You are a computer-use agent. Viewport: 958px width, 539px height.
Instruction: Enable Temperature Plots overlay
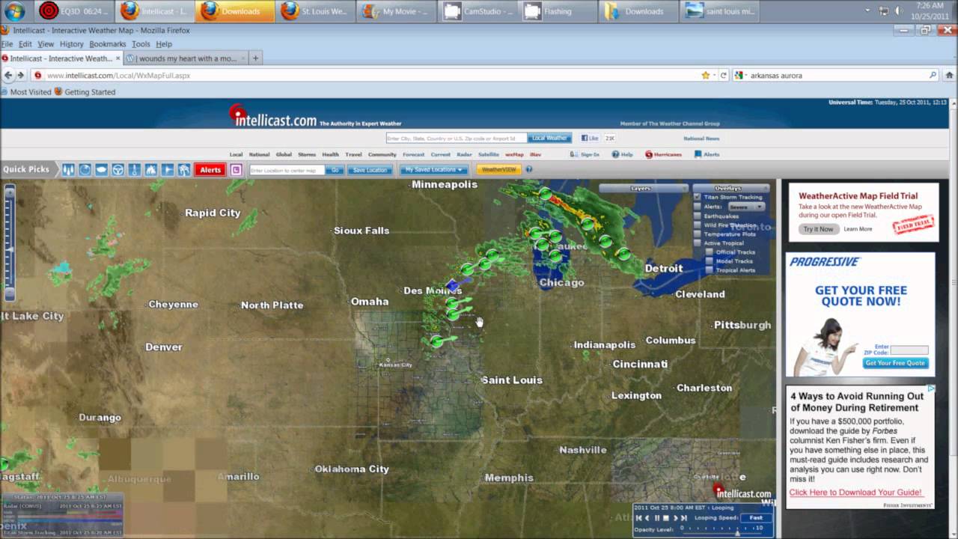pyautogui.click(x=697, y=234)
